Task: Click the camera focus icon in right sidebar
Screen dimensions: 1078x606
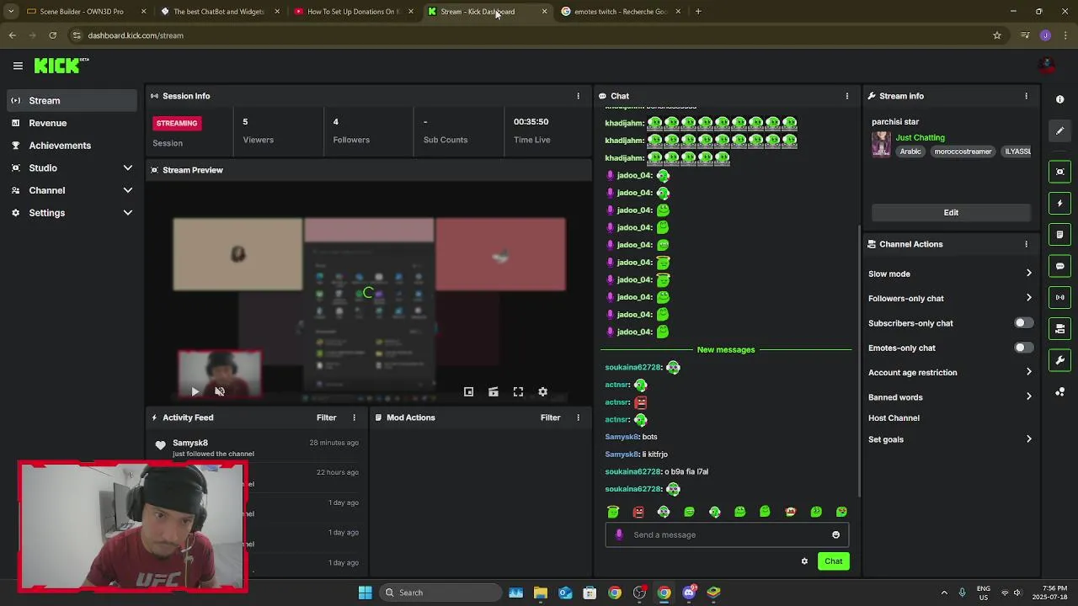Action: tap(1059, 172)
